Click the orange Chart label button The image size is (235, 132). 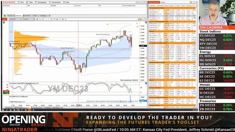[x=4, y=19]
